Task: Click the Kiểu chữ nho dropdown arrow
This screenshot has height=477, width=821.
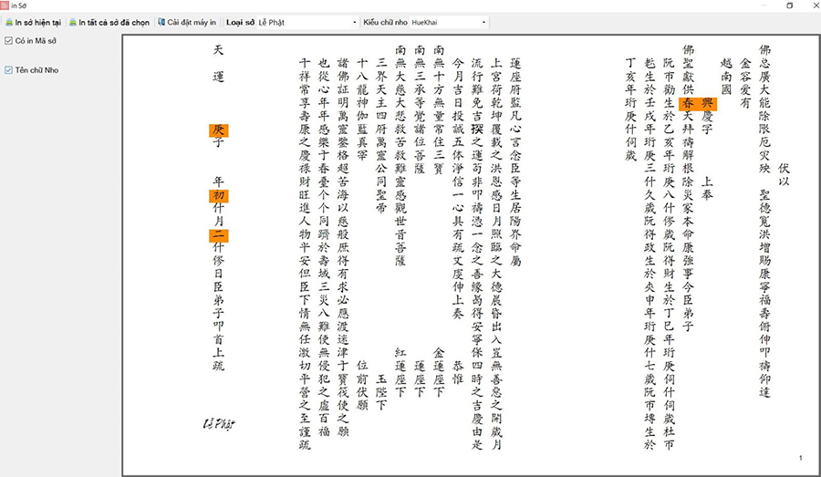Action: coord(483,23)
